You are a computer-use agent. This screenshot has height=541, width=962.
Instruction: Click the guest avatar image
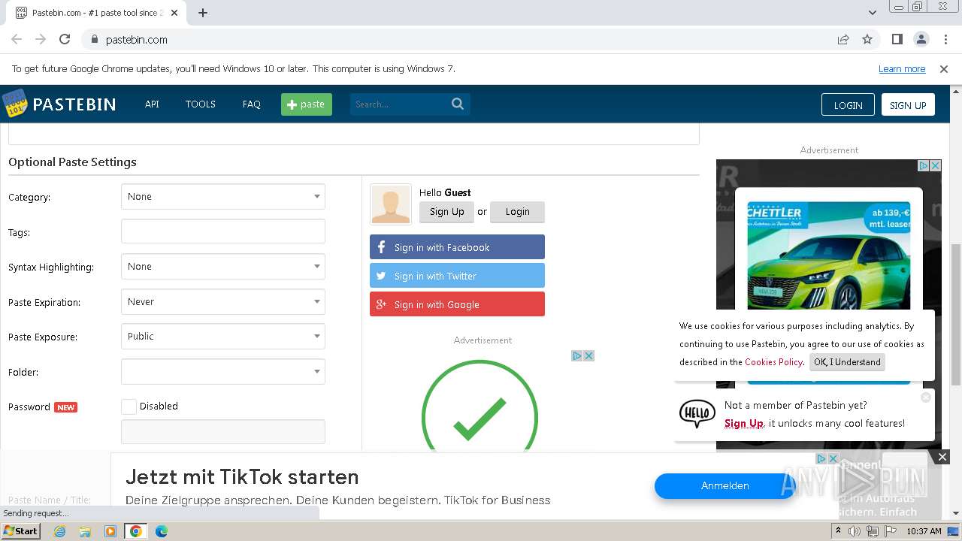pyautogui.click(x=391, y=204)
